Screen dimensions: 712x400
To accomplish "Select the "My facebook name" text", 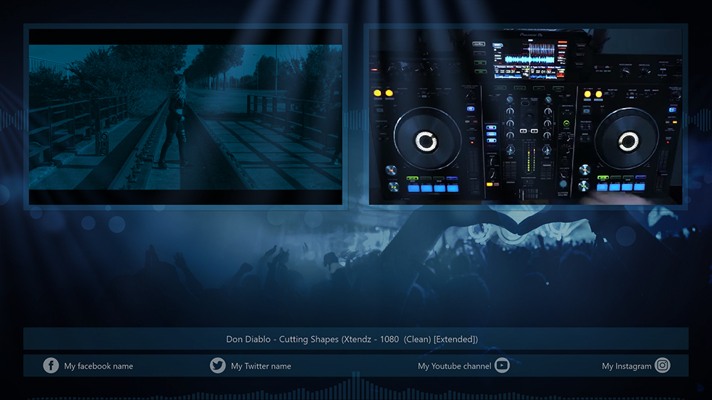I will point(98,366).
